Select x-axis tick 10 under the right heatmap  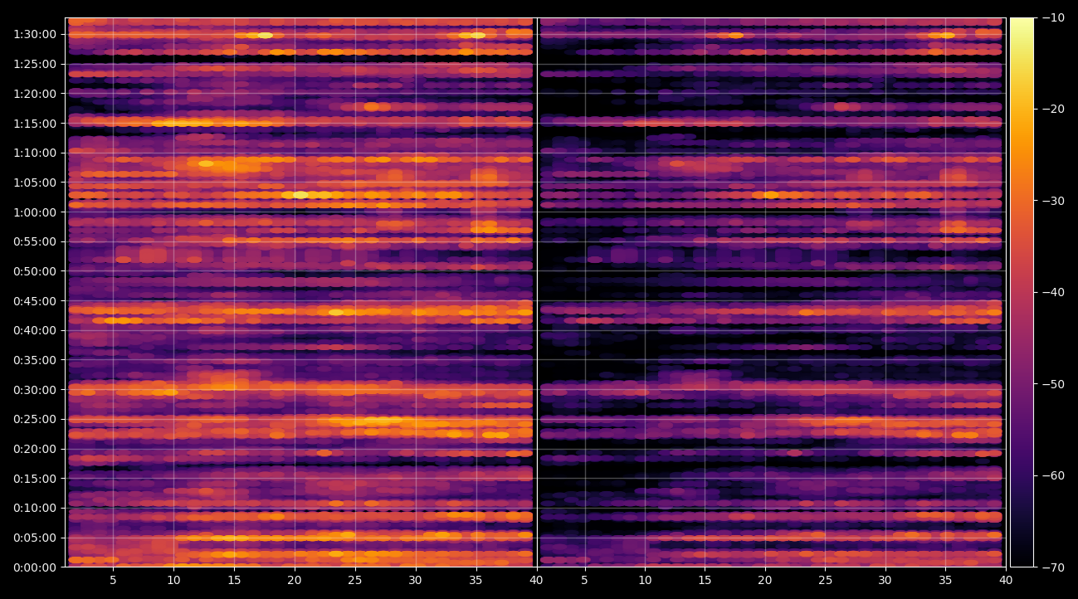(645, 581)
